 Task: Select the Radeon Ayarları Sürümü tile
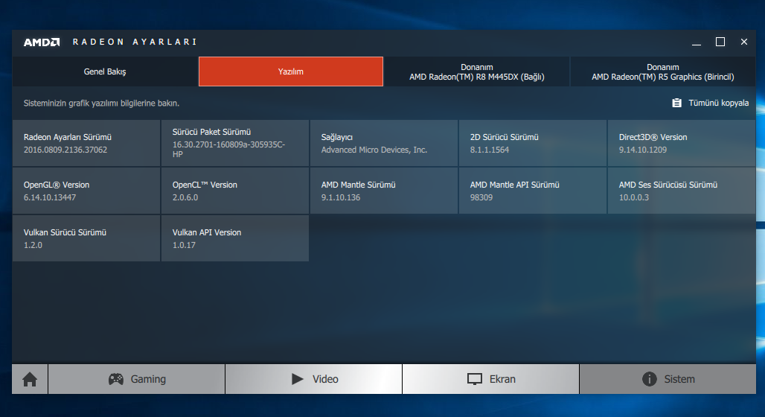pyautogui.click(x=86, y=143)
